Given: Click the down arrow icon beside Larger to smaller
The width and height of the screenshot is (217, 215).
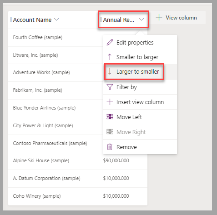Looking at the screenshot, I should [x=110, y=71].
